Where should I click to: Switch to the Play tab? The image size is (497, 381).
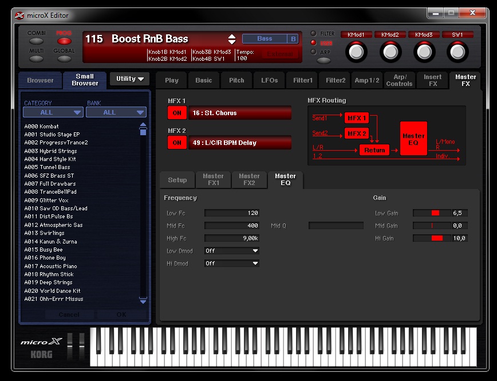pos(171,80)
